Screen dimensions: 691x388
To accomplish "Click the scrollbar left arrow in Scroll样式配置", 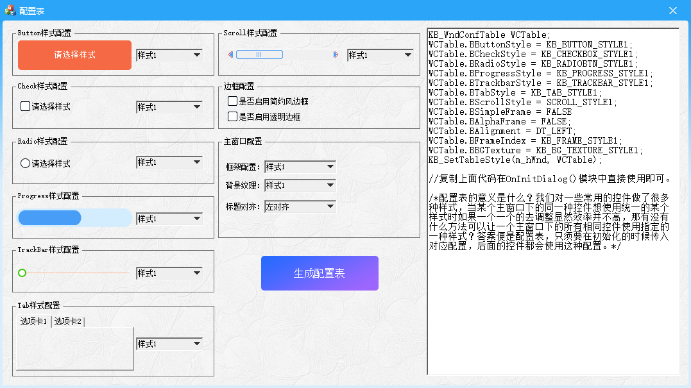I will [230, 55].
